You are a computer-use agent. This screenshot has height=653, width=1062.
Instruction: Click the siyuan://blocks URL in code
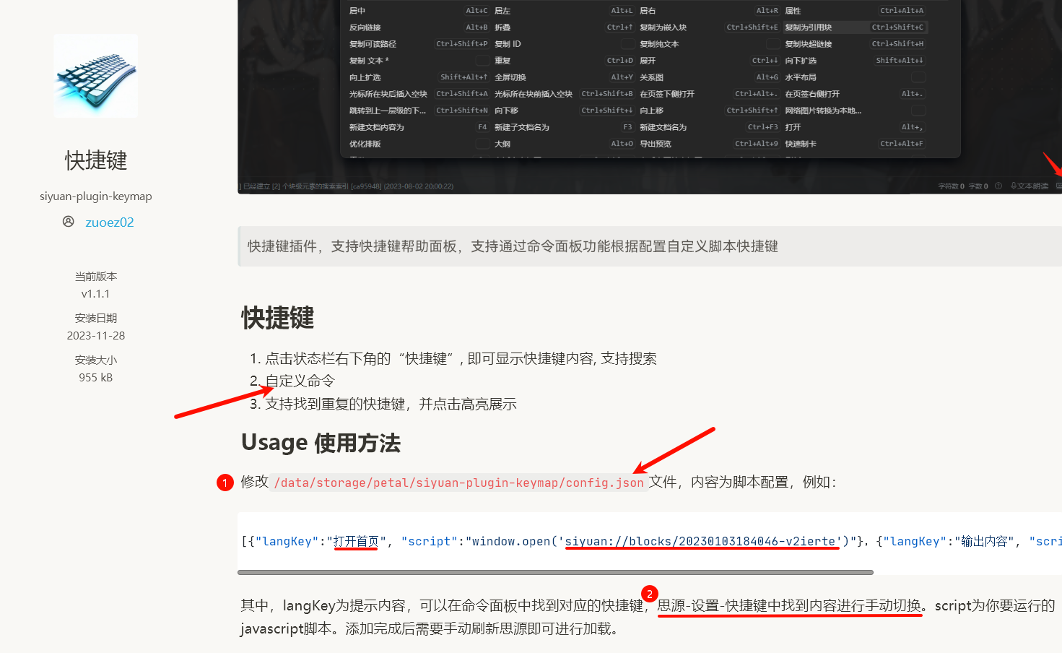[x=700, y=541]
